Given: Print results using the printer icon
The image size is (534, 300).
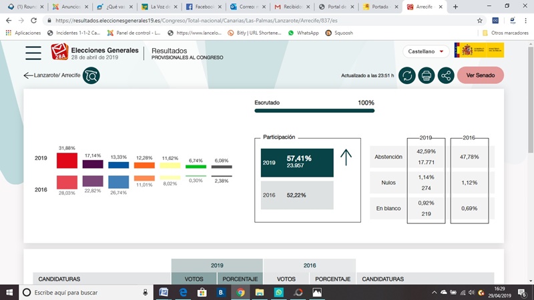Looking at the screenshot, I should click(426, 75).
